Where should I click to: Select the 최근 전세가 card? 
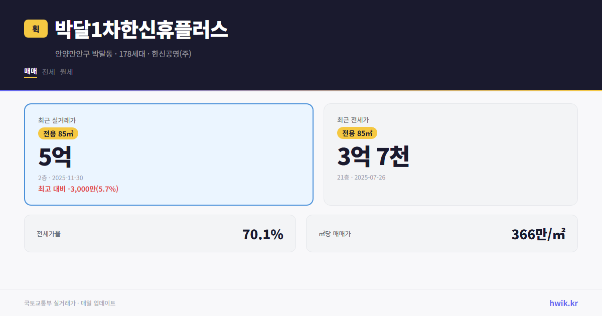pos(450,154)
